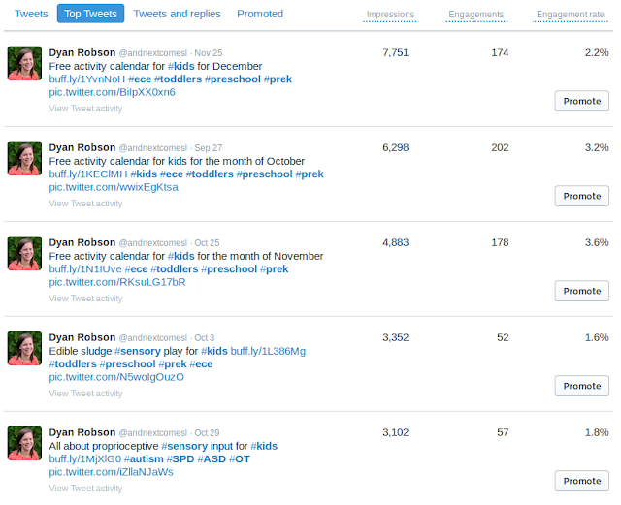Viewport: 621px width, 505px height.
Task: Open link buff.ly/1MjXlG0
Action: 85,459
